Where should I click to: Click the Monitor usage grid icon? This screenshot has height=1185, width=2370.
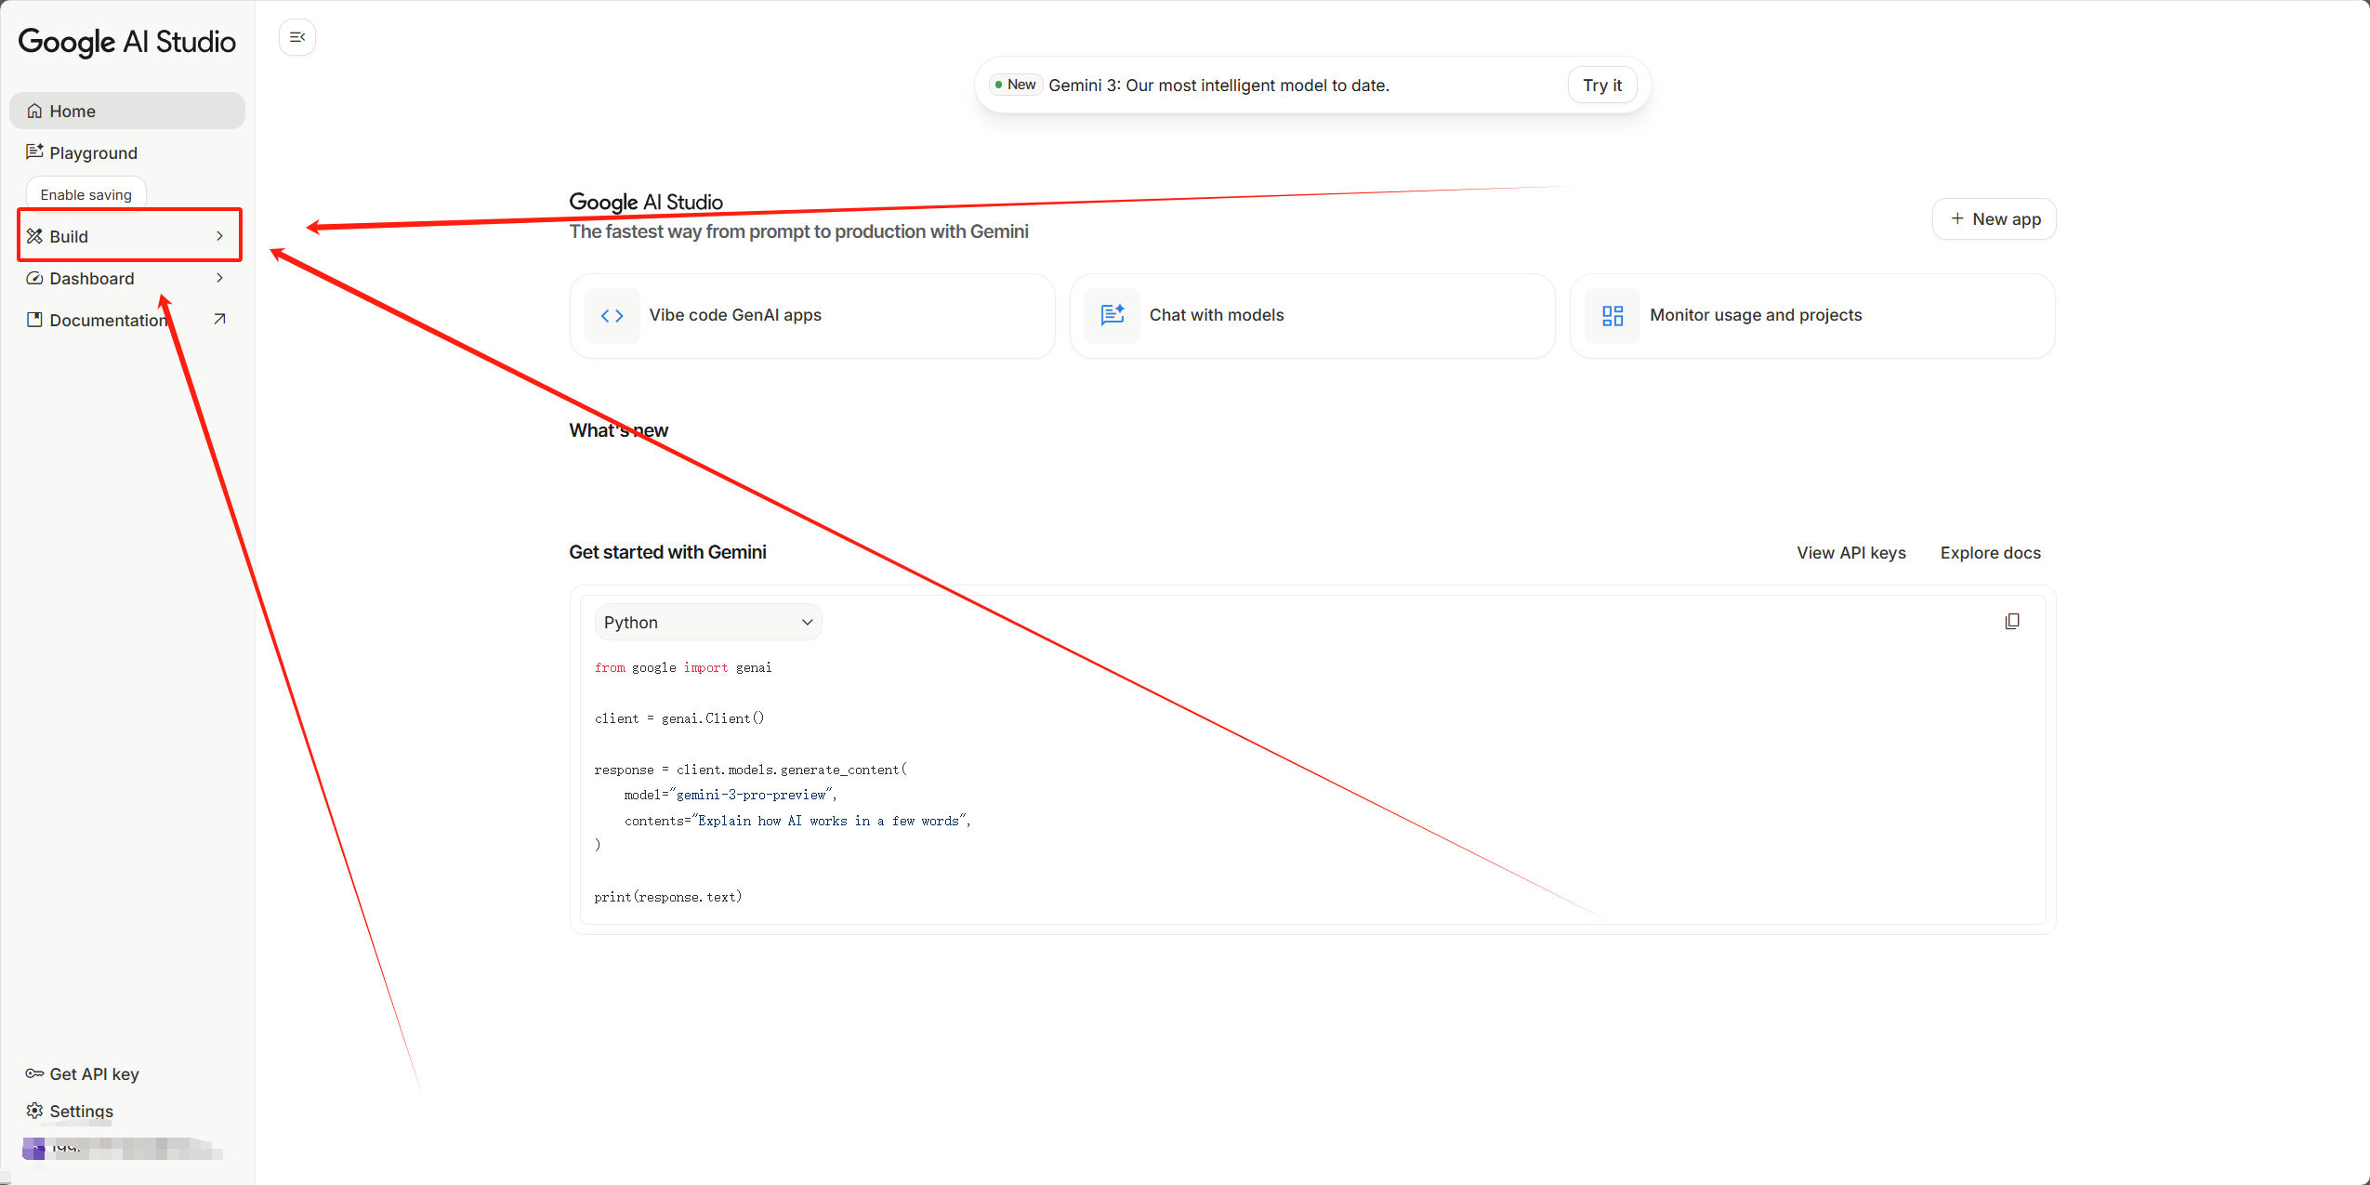coord(1613,316)
